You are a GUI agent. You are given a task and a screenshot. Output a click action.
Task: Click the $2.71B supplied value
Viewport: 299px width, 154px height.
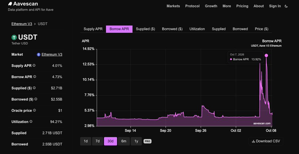tap(56, 88)
